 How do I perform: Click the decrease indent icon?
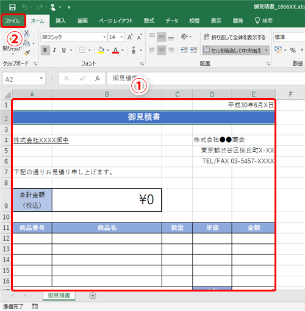pyautogui.click(x=184, y=50)
